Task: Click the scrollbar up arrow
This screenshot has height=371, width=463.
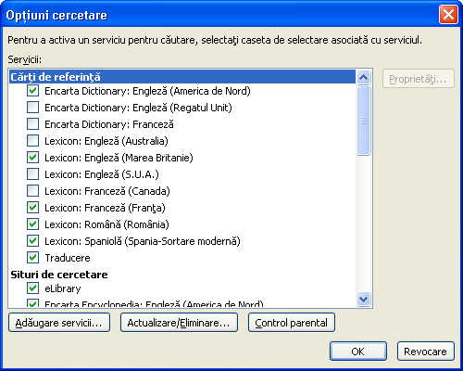Action: click(364, 77)
